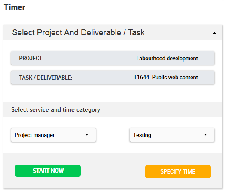Click the Timer page title
226x193 pixels.
tap(15, 7)
